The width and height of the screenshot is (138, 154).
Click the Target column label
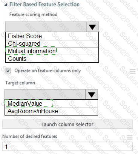coord(20,83)
